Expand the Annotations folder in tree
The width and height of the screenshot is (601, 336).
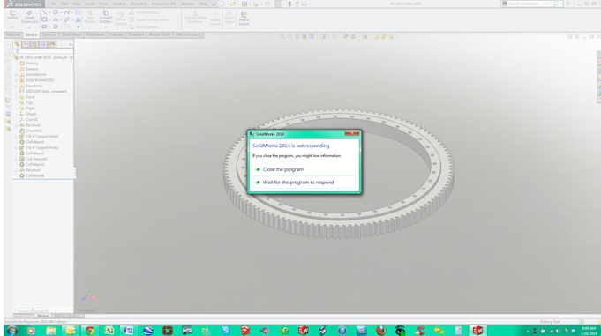coord(16,74)
